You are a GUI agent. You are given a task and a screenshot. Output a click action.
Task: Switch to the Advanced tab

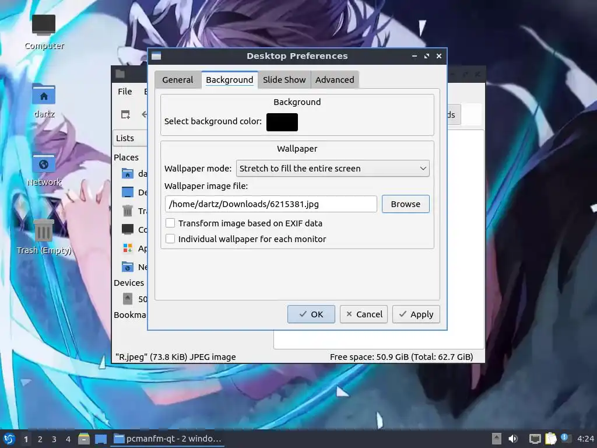pyautogui.click(x=335, y=79)
